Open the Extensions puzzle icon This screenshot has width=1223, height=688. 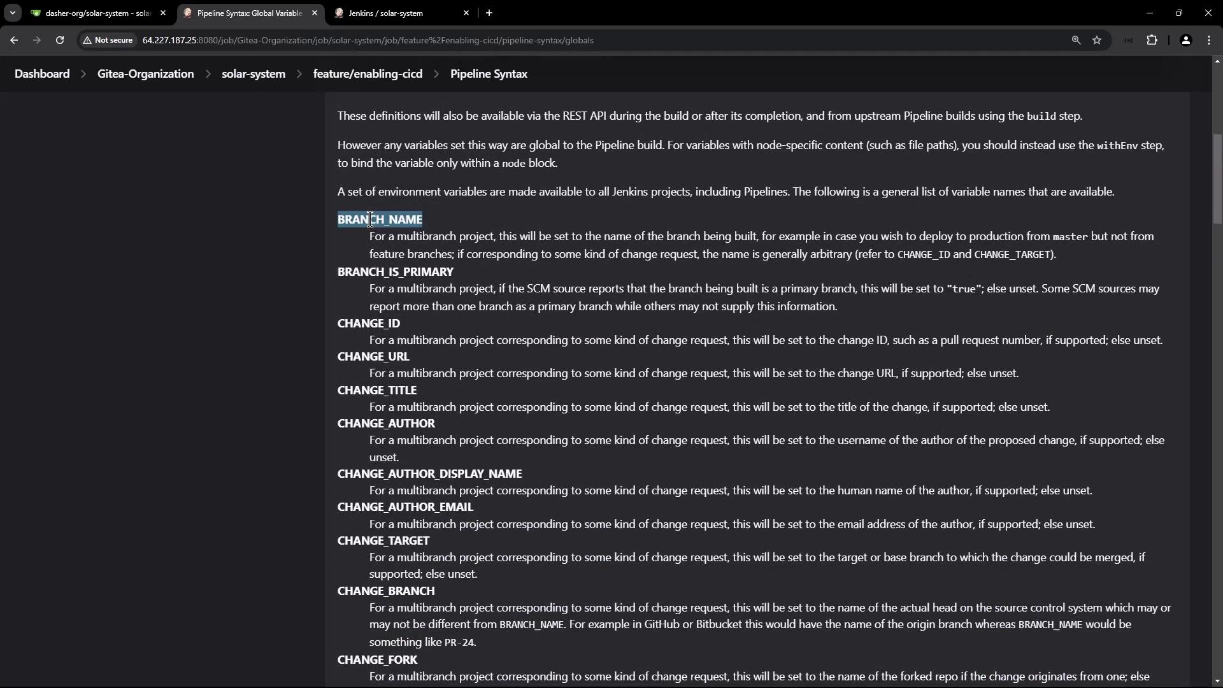click(x=1152, y=40)
